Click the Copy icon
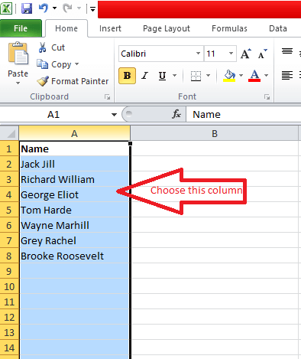 42,64
